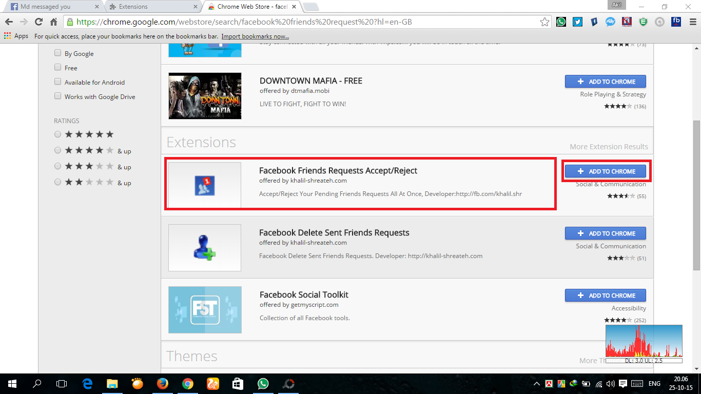
Task: Check the By Google filter
Action: pos(58,53)
